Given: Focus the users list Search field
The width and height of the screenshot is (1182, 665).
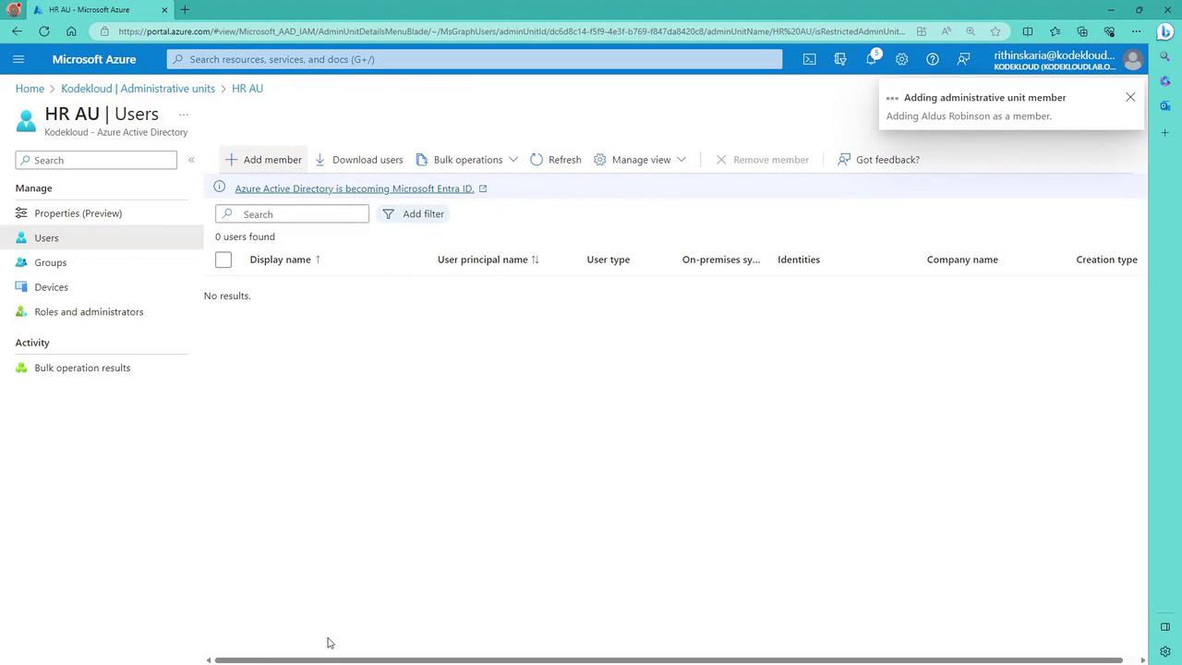Looking at the screenshot, I should point(292,214).
